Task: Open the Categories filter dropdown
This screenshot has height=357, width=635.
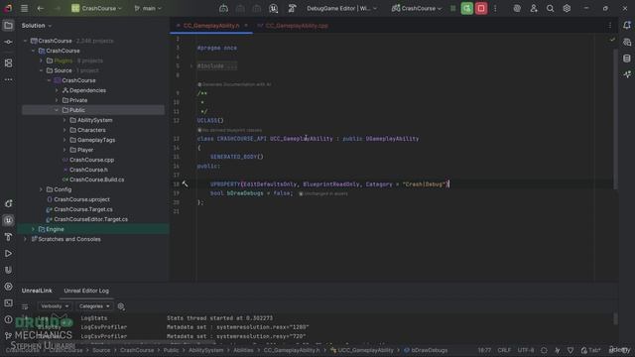Action: tap(94, 306)
